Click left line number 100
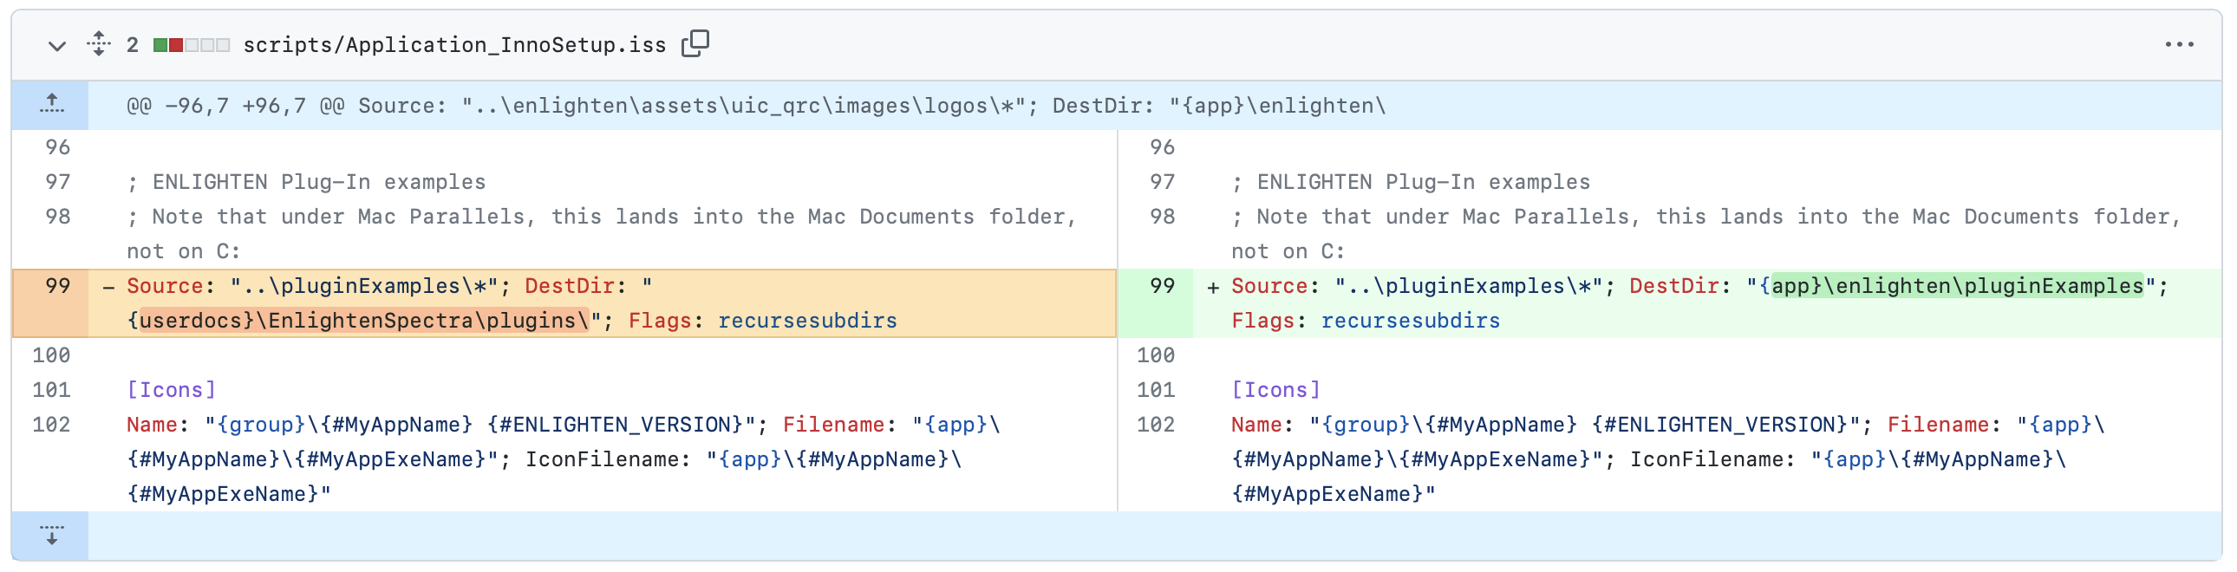Screen dimensions: 2237x572 click(50, 355)
